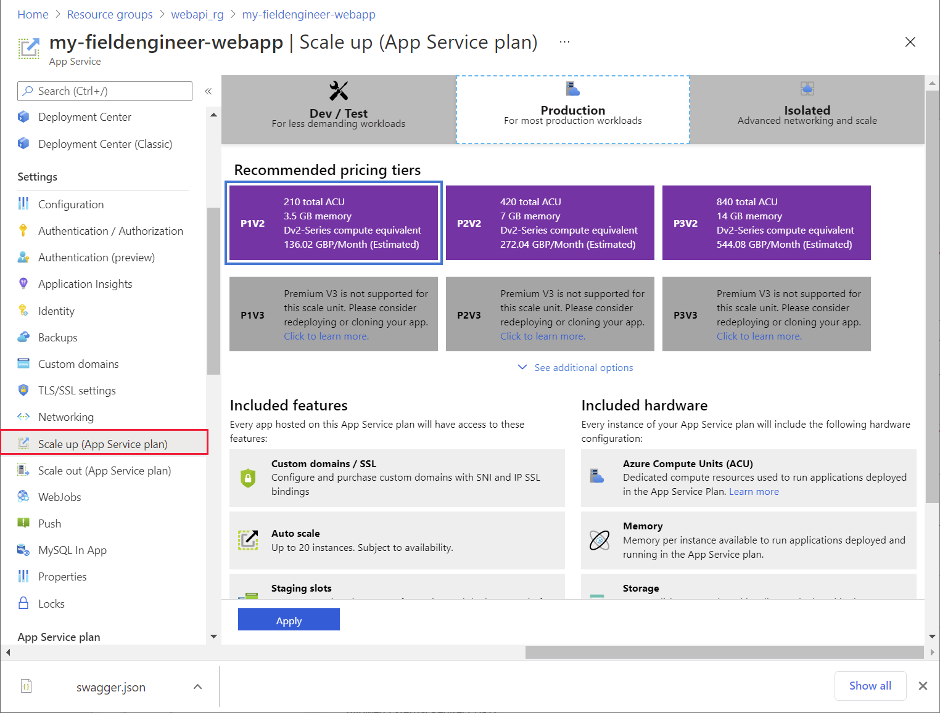
Task: Click the Storage hardware heading
Action: [x=641, y=588]
